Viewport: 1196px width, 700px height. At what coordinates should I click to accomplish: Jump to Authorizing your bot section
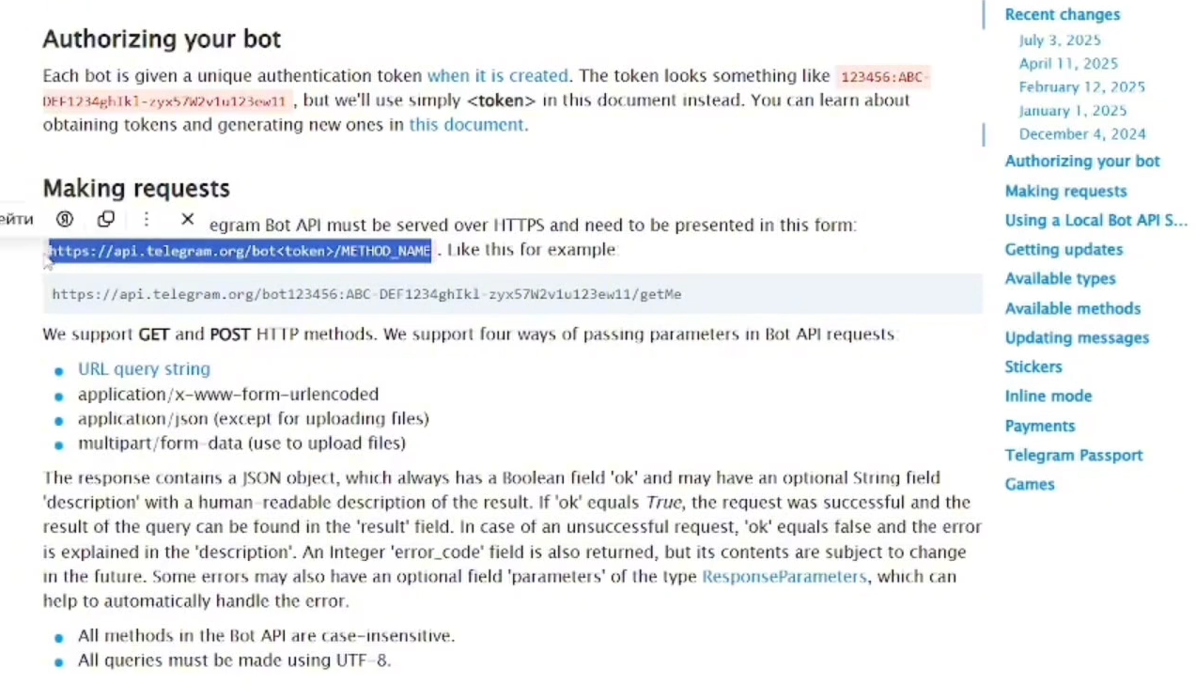[x=1082, y=162]
